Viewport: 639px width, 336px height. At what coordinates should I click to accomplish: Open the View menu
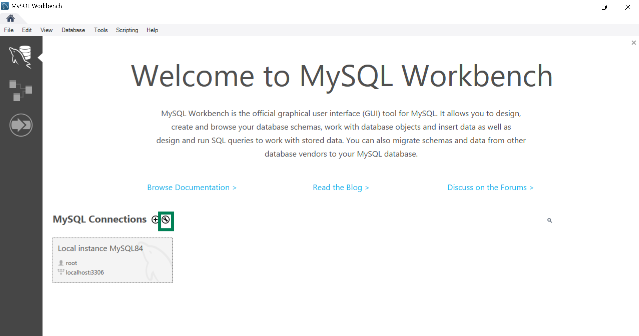tap(46, 30)
